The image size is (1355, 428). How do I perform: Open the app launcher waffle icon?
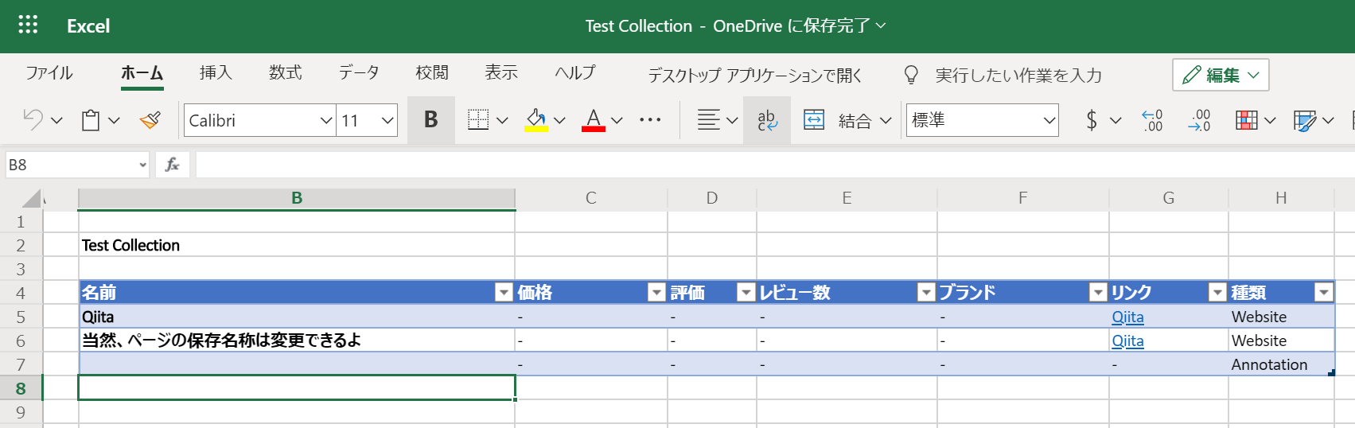click(x=28, y=25)
